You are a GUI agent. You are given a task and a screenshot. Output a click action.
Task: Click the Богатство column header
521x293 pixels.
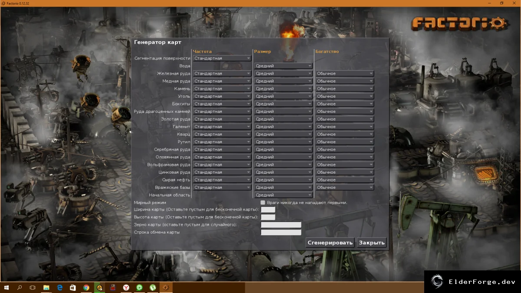[327, 52]
